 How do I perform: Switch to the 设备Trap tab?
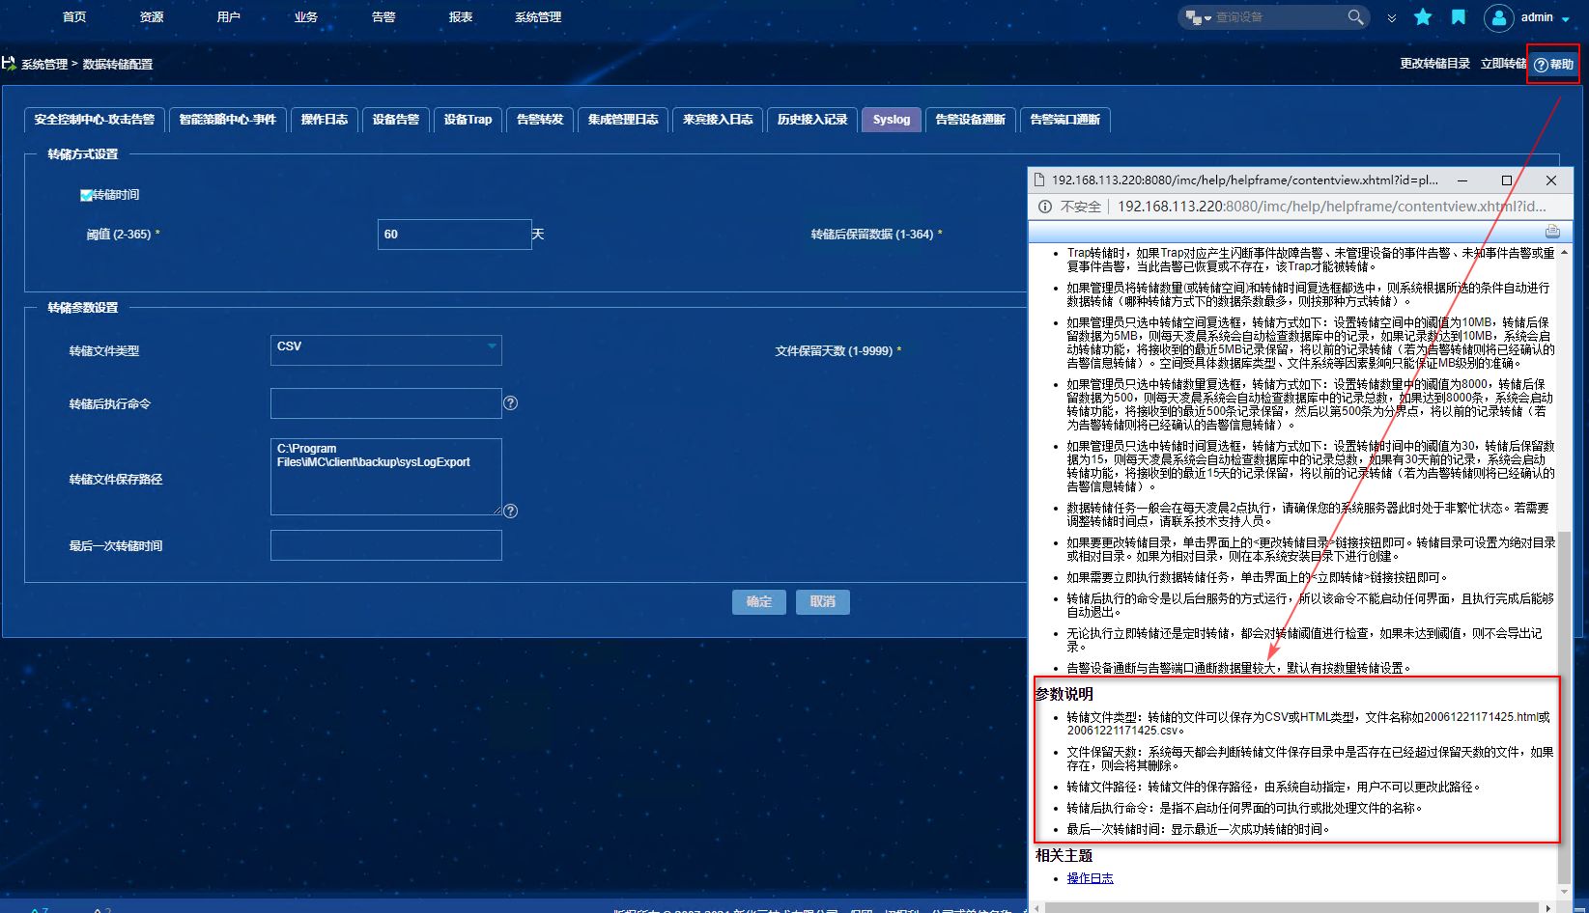(x=468, y=120)
